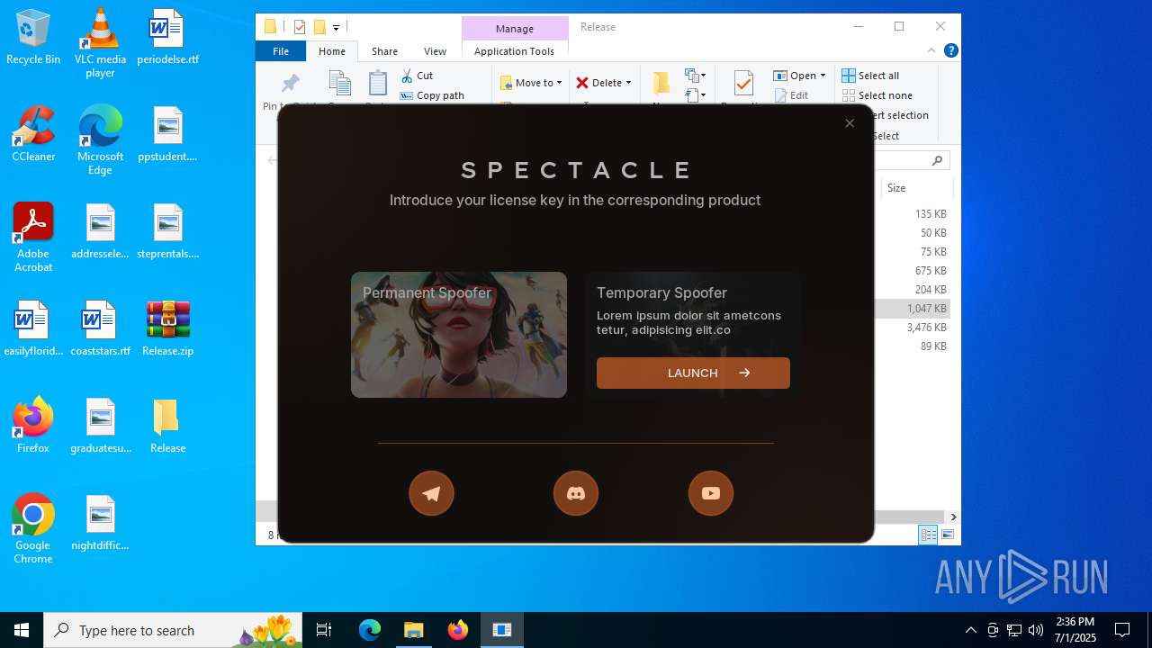Switch Explorer to Large icons view
The width and height of the screenshot is (1152, 648).
coord(947,535)
